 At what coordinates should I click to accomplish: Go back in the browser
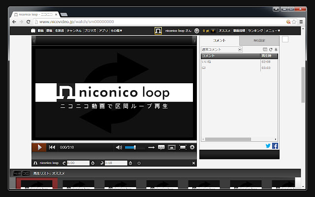tap(14, 22)
